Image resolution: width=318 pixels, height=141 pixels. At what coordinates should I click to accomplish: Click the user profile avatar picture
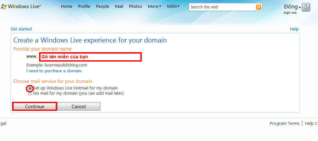[306, 7]
